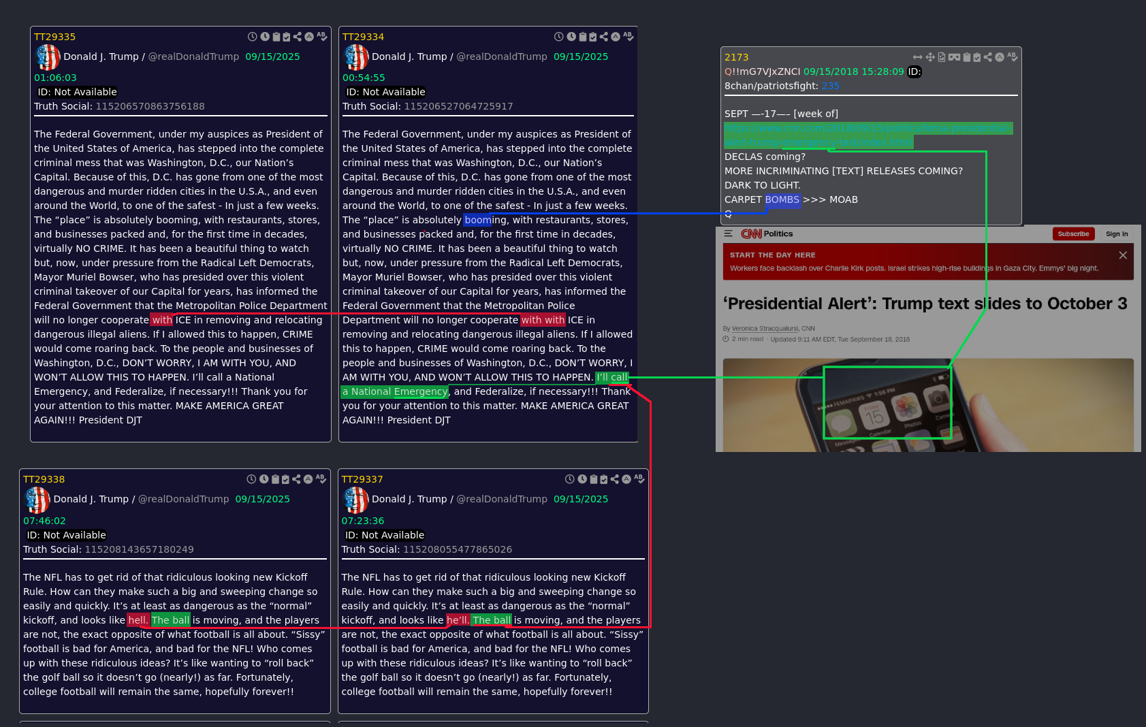The height and width of the screenshot is (727, 1146).
Task: Click circled A font icon on post 2173
Action: click(x=1000, y=57)
